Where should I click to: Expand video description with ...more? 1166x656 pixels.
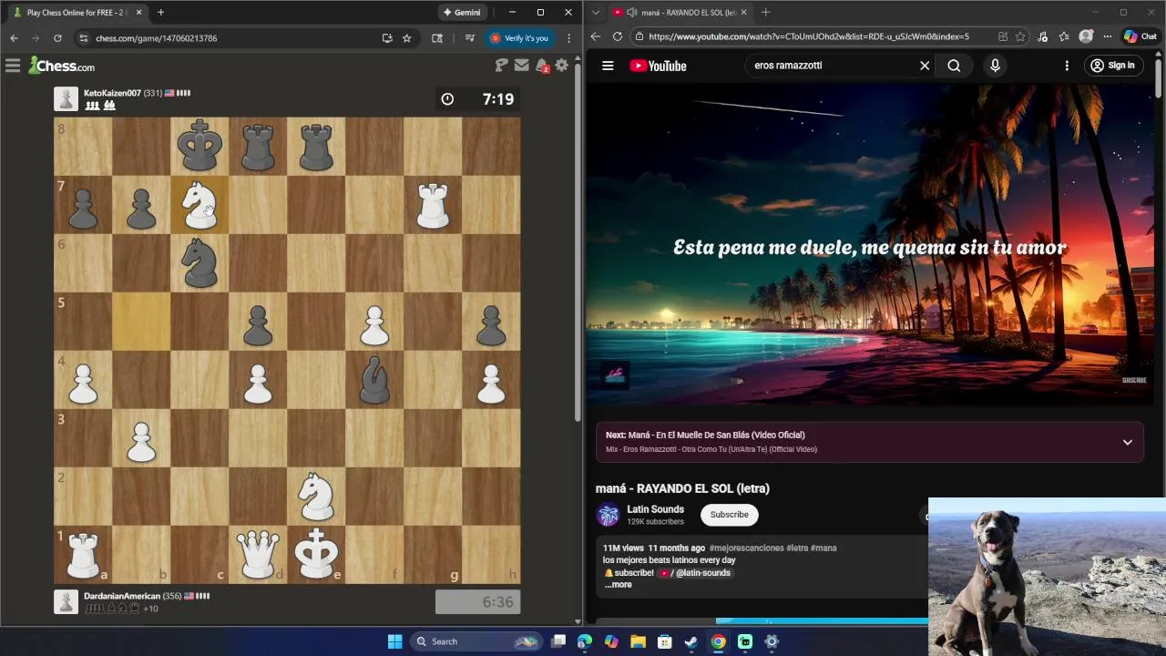coord(618,585)
